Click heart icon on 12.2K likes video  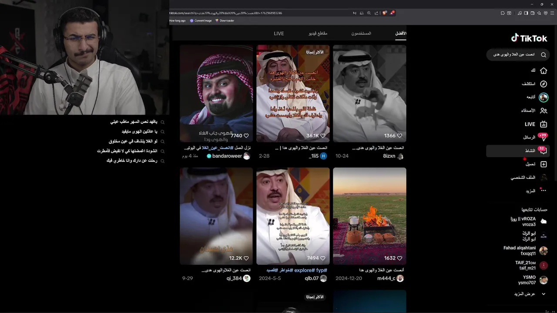[246, 258]
